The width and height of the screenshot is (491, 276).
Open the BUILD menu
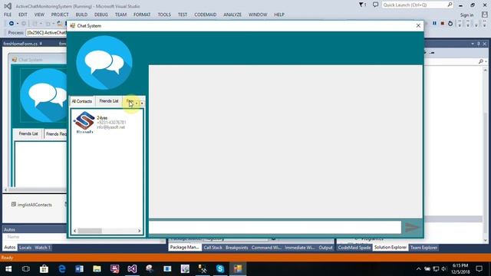pyautogui.click(x=81, y=15)
